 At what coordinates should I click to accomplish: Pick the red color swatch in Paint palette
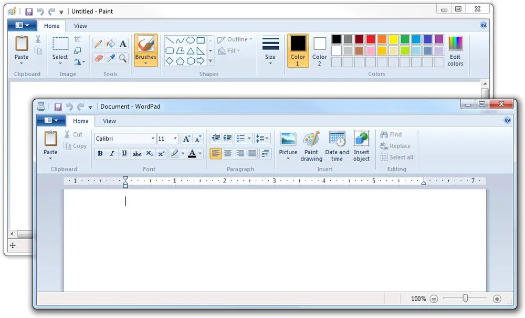click(371, 39)
